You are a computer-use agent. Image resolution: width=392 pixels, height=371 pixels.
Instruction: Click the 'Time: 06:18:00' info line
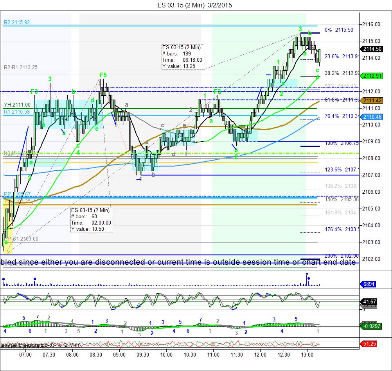(182, 60)
